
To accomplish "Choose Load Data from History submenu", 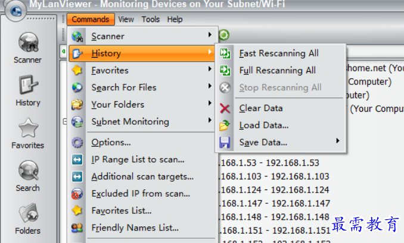I will 263,125.
